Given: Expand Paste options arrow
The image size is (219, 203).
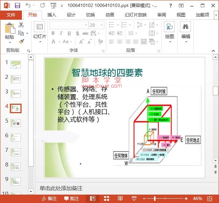Looking at the screenshot, I should click(10, 42).
